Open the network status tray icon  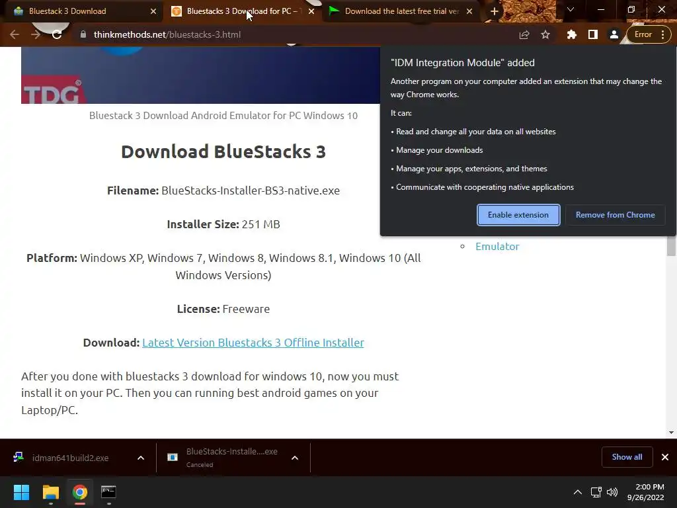pyautogui.click(x=596, y=492)
